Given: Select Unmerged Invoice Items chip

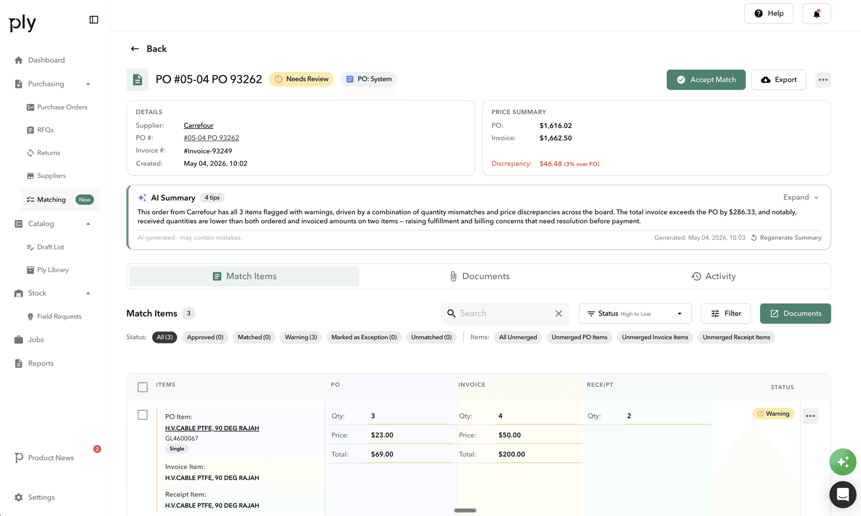Looking at the screenshot, I should point(655,337).
